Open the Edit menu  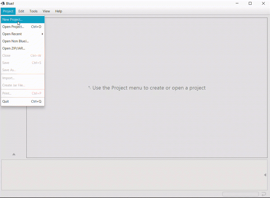(x=21, y=11)
